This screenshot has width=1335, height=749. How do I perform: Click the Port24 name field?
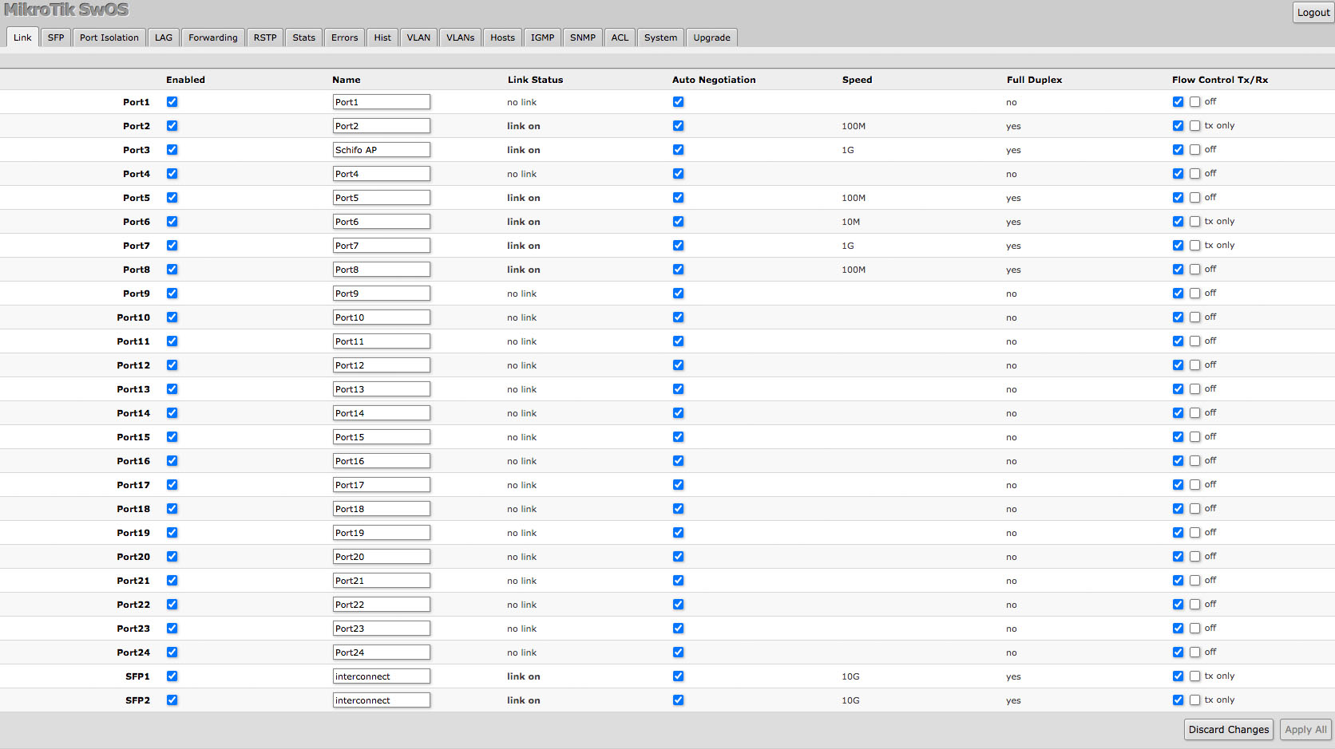(x=382, y=652)
